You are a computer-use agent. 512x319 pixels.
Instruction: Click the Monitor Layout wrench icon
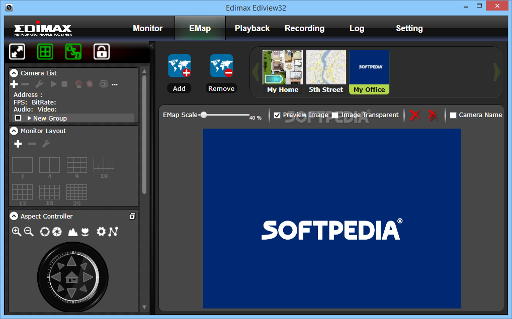click(46, 144)
